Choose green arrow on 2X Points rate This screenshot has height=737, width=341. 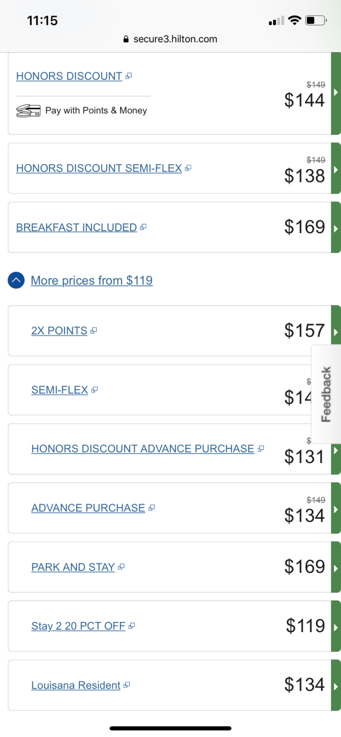coord(336,332)
